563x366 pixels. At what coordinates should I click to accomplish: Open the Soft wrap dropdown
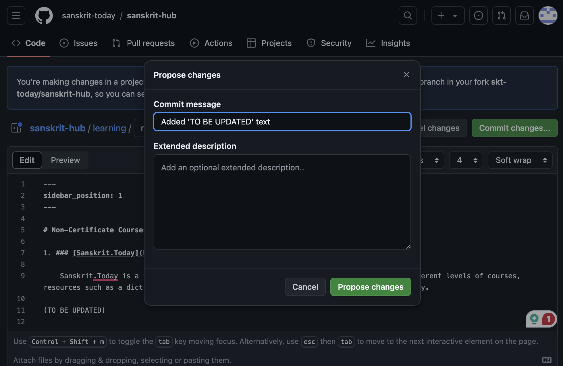click(x=520, y=160)
